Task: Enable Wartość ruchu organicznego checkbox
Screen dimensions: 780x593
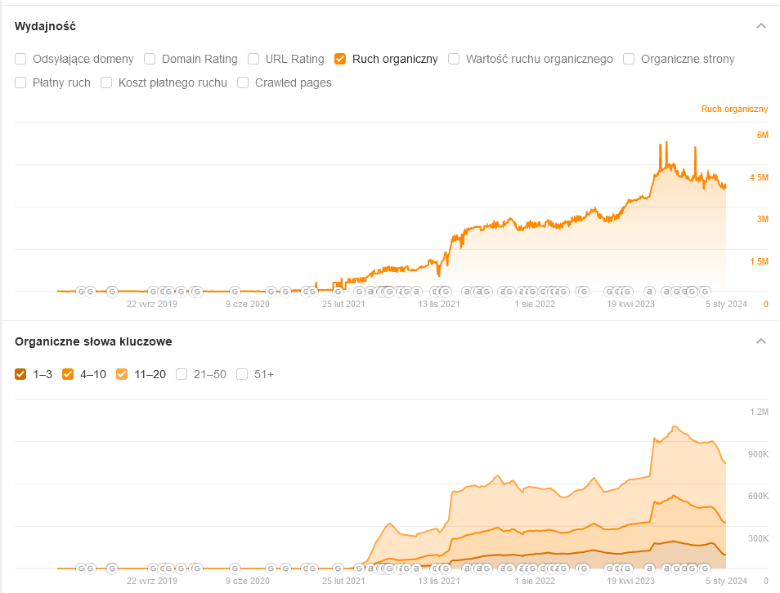Action: [454, 59]
